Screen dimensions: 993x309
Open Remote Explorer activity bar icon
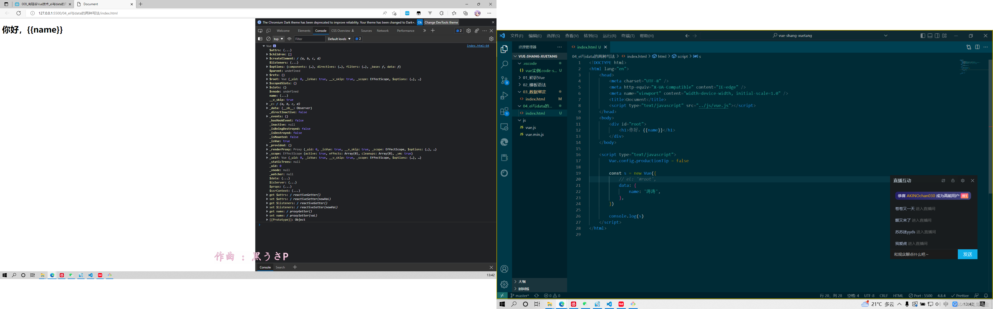point(504,127)
